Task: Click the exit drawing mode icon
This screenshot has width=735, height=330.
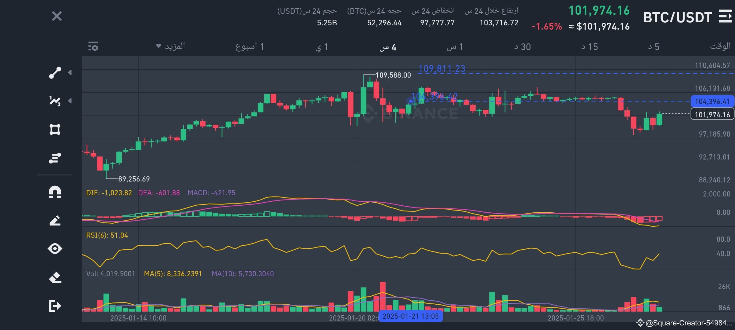Action: click(55, 306)
